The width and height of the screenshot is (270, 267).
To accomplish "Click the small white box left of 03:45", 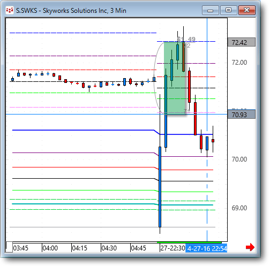I will [9, 247].
